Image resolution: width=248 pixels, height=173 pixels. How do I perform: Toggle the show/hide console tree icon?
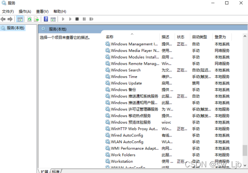(x=20, y=19)
